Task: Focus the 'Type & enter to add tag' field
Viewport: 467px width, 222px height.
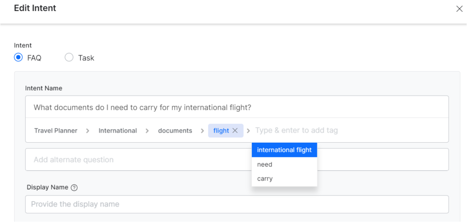Action: (319, 130)
